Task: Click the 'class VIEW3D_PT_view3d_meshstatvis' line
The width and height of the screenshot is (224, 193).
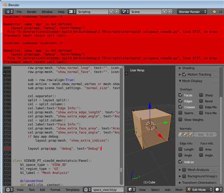Action: (52, 160)
